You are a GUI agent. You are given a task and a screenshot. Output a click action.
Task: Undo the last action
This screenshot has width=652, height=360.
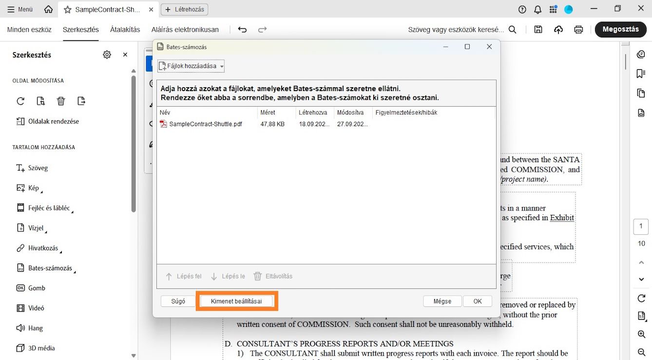[x=242, y=30]
